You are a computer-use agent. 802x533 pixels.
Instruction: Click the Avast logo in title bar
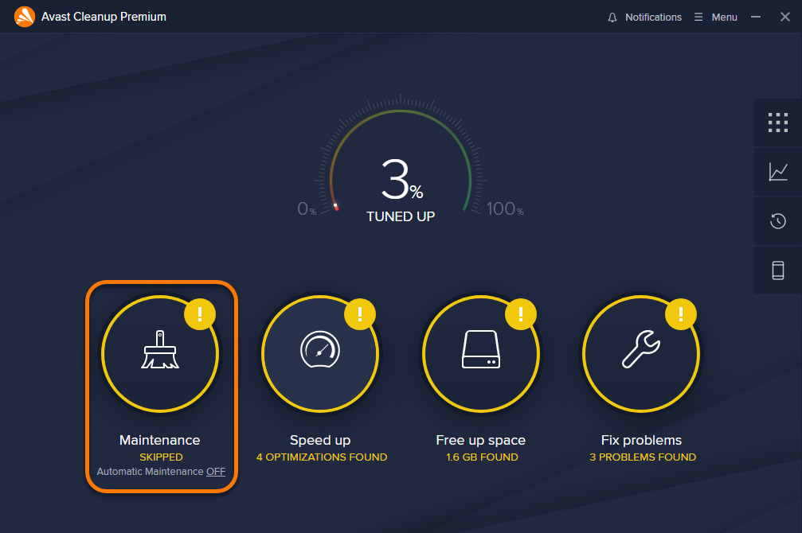[x=25, y=17]
